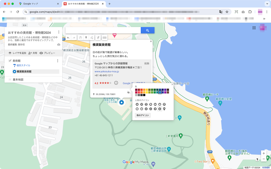Pick the light gray color swatch

point(136,95)
